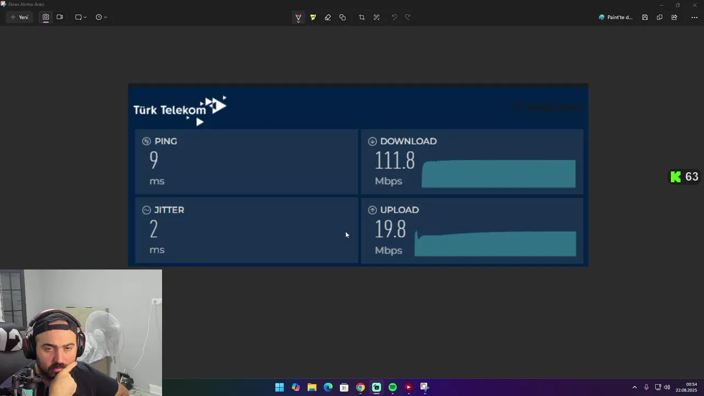
Task: Open Microsoft Store from the taskbar
Action: (x=344, y=387)
